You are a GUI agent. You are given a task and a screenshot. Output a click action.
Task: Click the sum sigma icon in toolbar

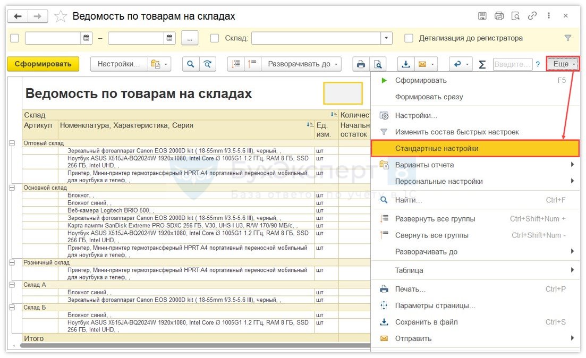click(482, 64)
